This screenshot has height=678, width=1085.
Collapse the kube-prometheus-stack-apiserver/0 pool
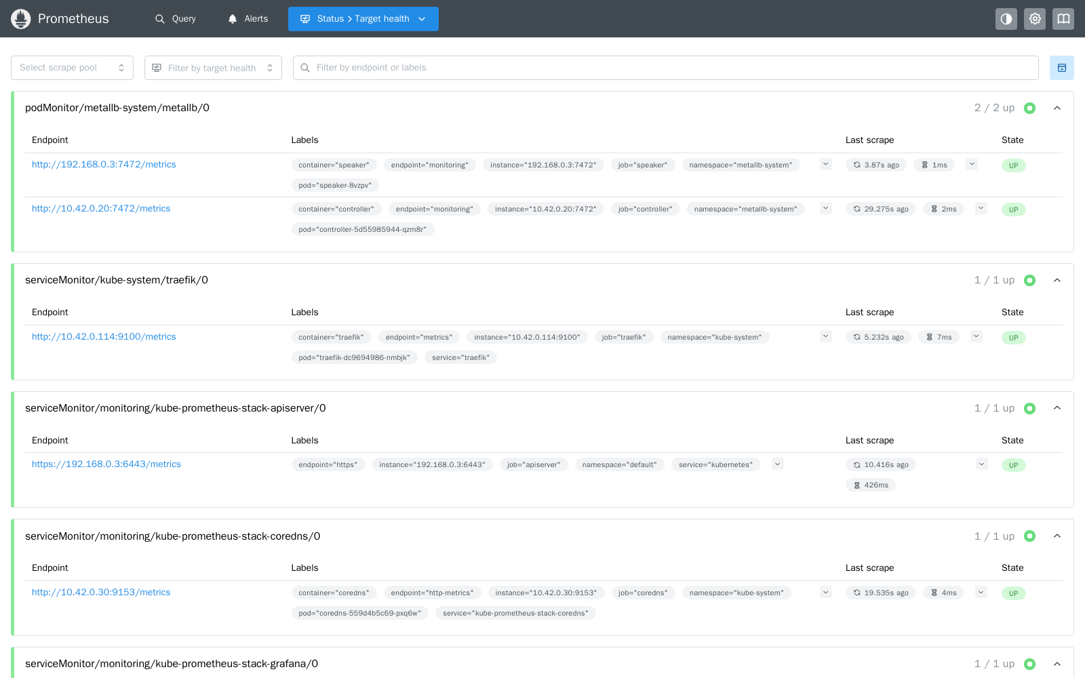pos(1057,408)
